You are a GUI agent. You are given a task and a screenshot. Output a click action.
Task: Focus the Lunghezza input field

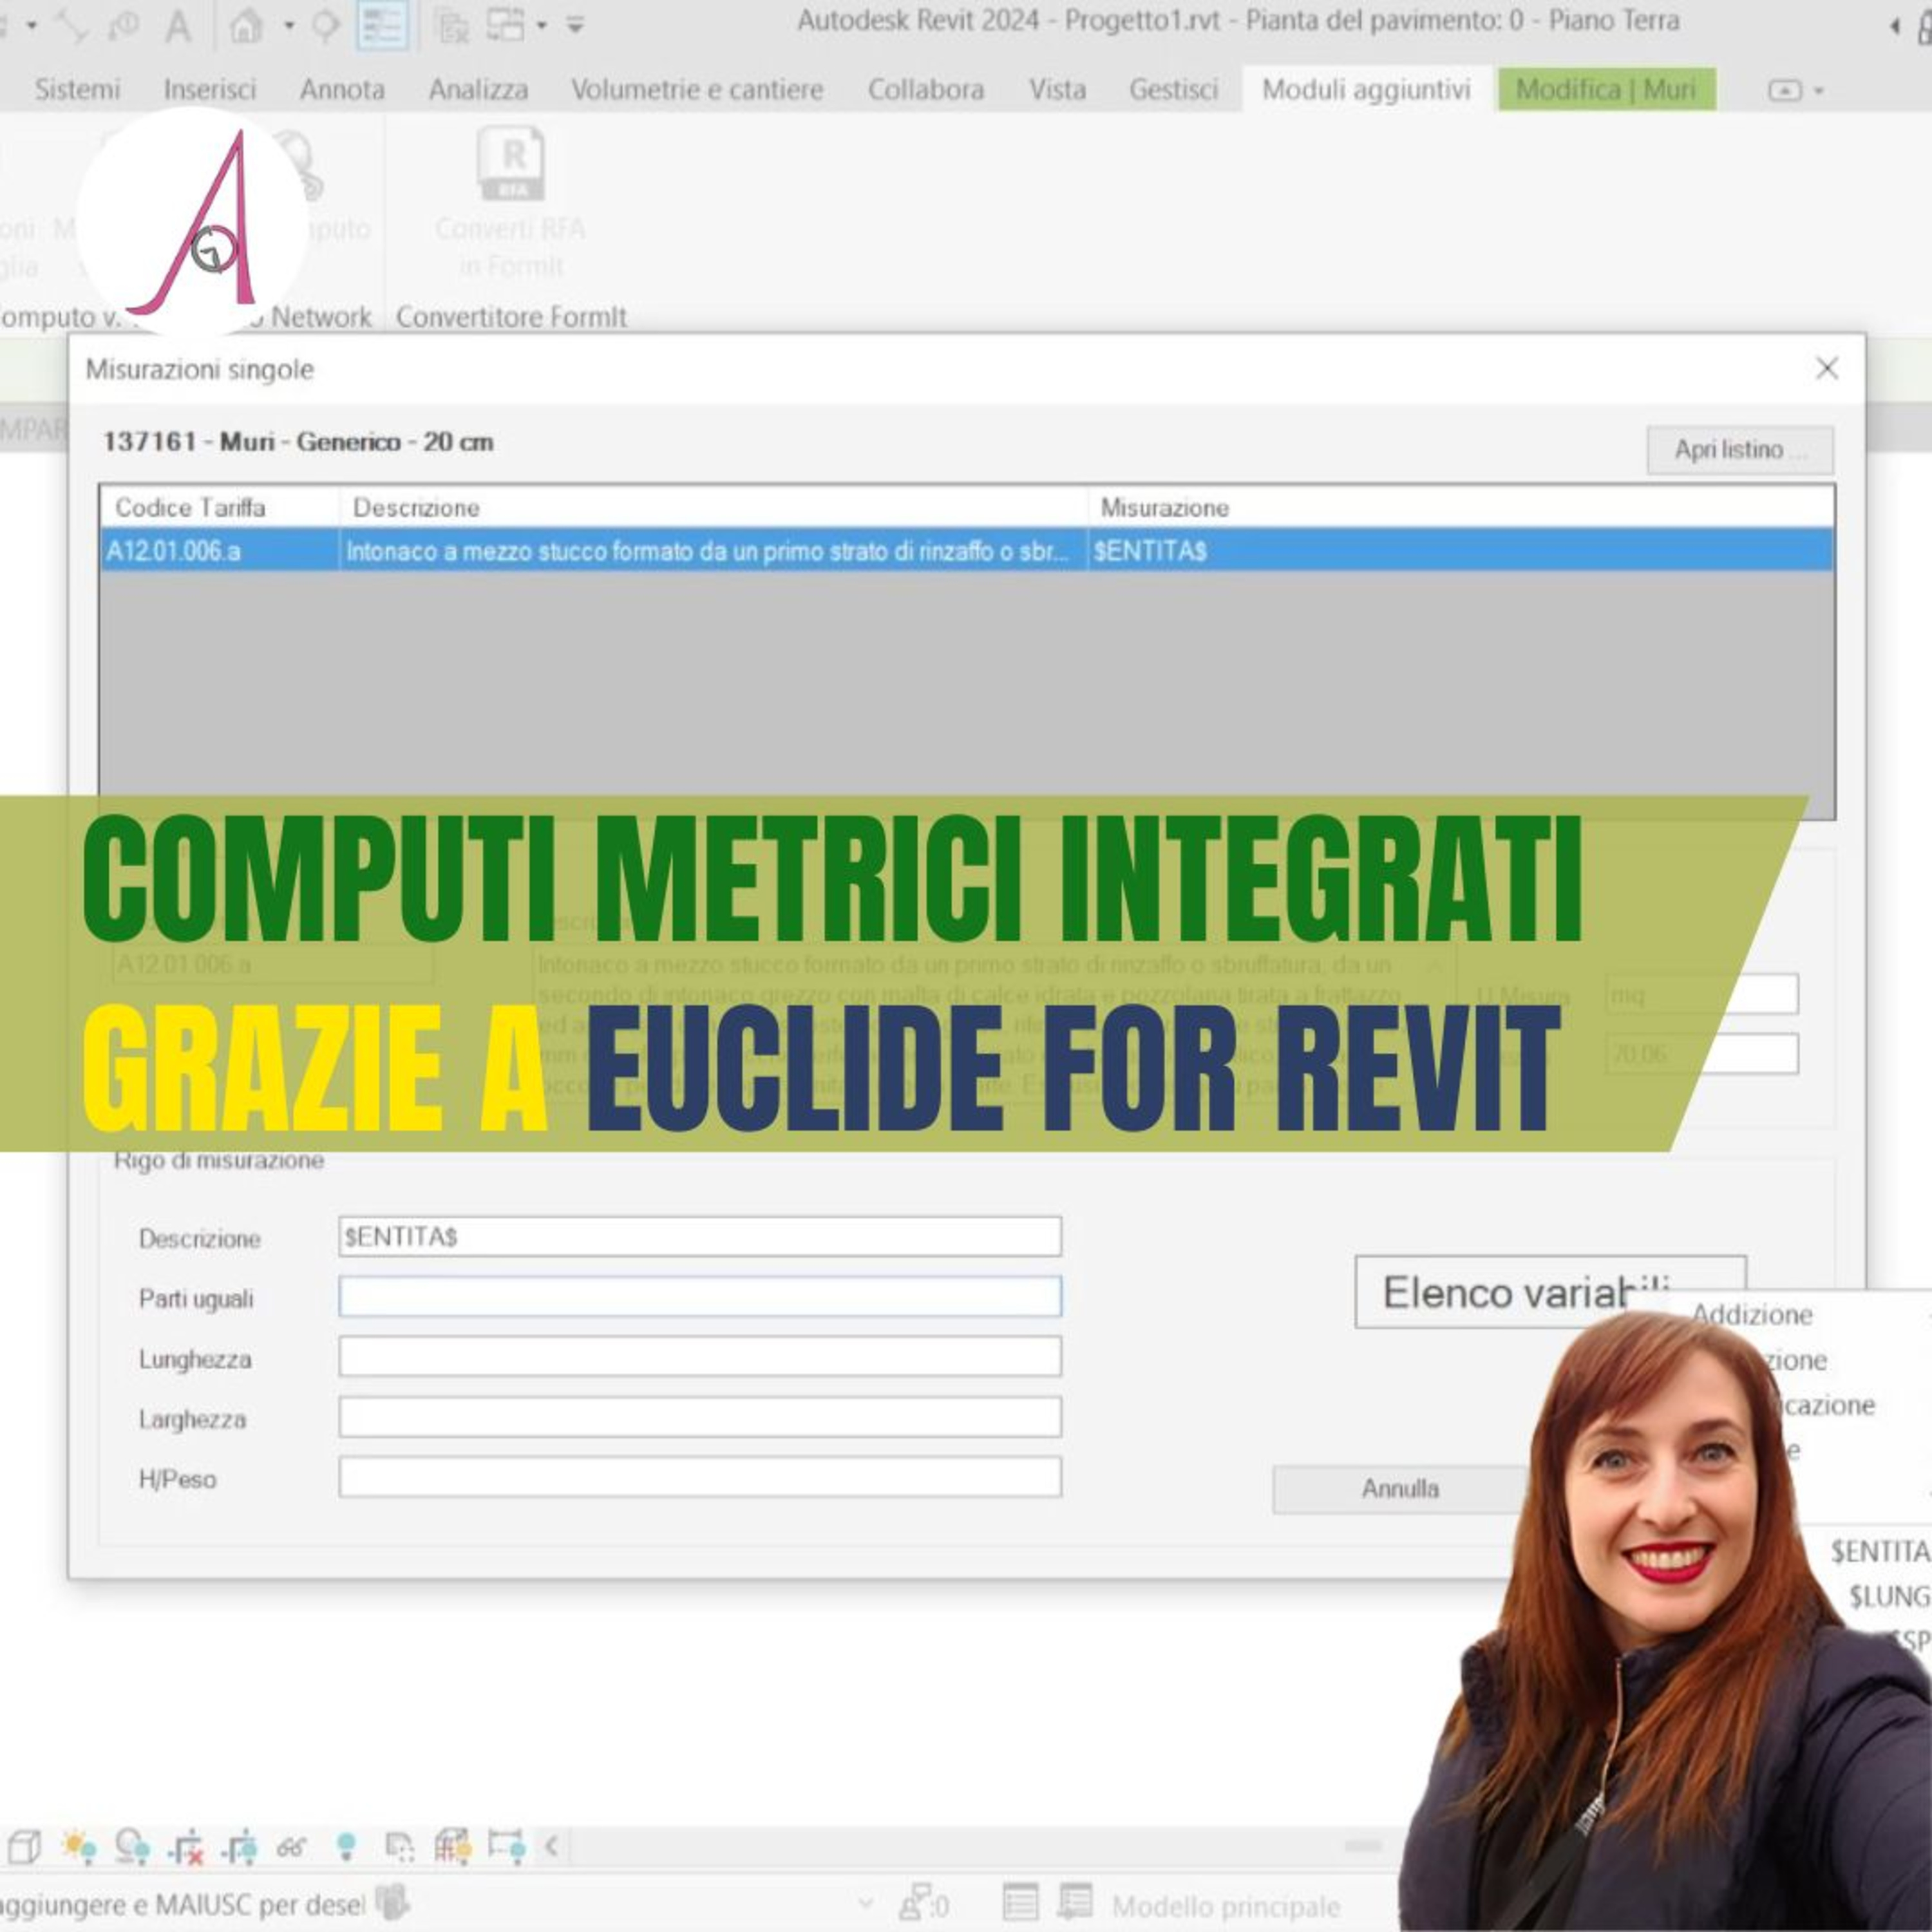(x=700, y=1357)
